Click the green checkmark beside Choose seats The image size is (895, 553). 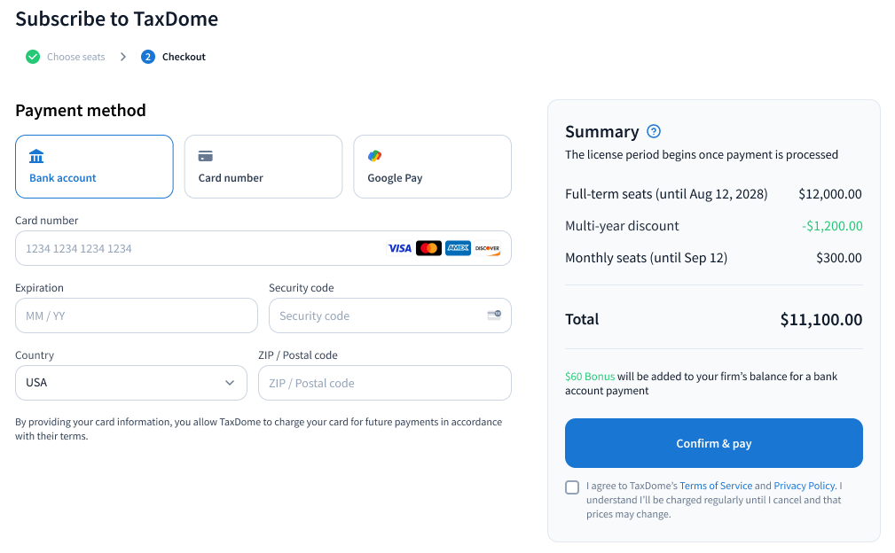tap(33, 57)
